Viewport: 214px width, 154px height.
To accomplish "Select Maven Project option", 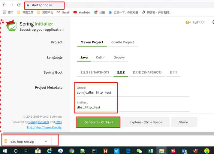I will [x=92, y=42].
